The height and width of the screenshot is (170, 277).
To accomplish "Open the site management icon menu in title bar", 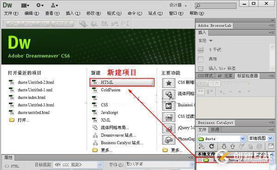I will point(54,6).
